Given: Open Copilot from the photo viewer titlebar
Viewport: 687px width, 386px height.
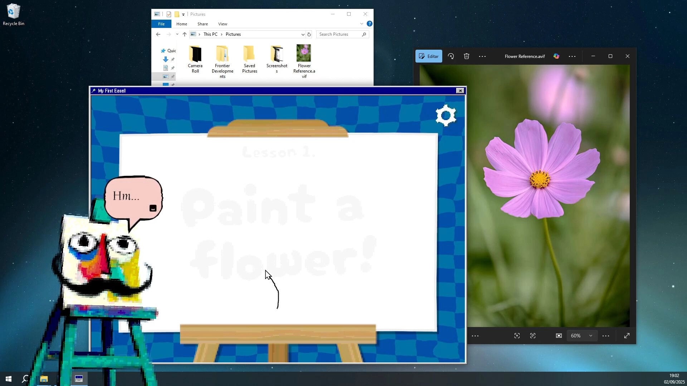Looking at the screenshot, I should click(556, 56).
